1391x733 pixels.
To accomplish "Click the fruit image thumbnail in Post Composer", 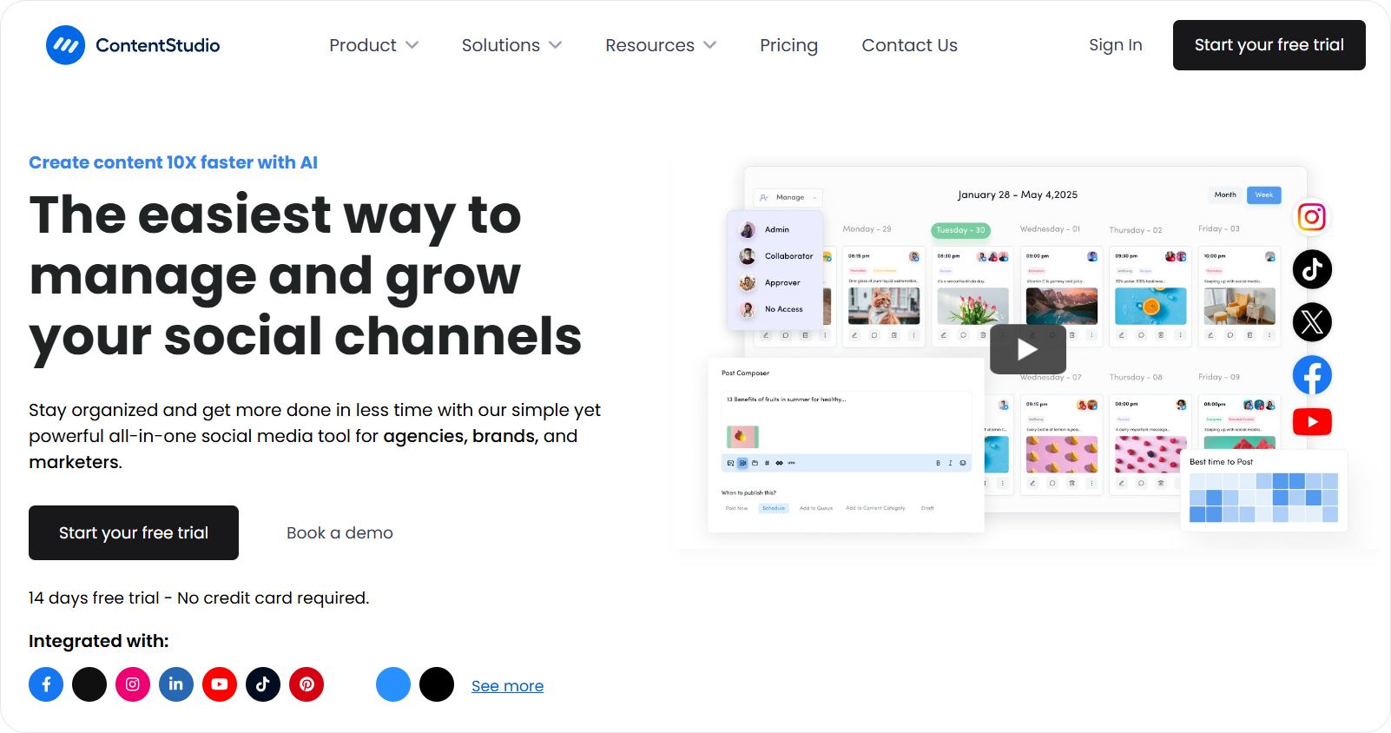I will click(742, 437).
